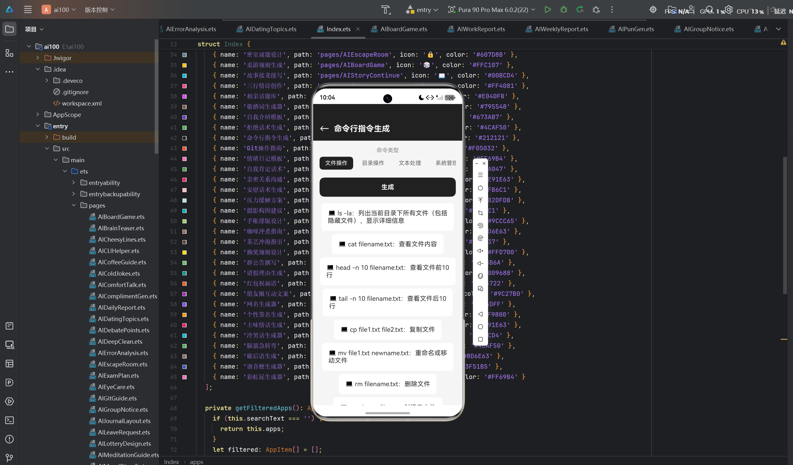Click emulator volume down icon

(x=480, y=263)
